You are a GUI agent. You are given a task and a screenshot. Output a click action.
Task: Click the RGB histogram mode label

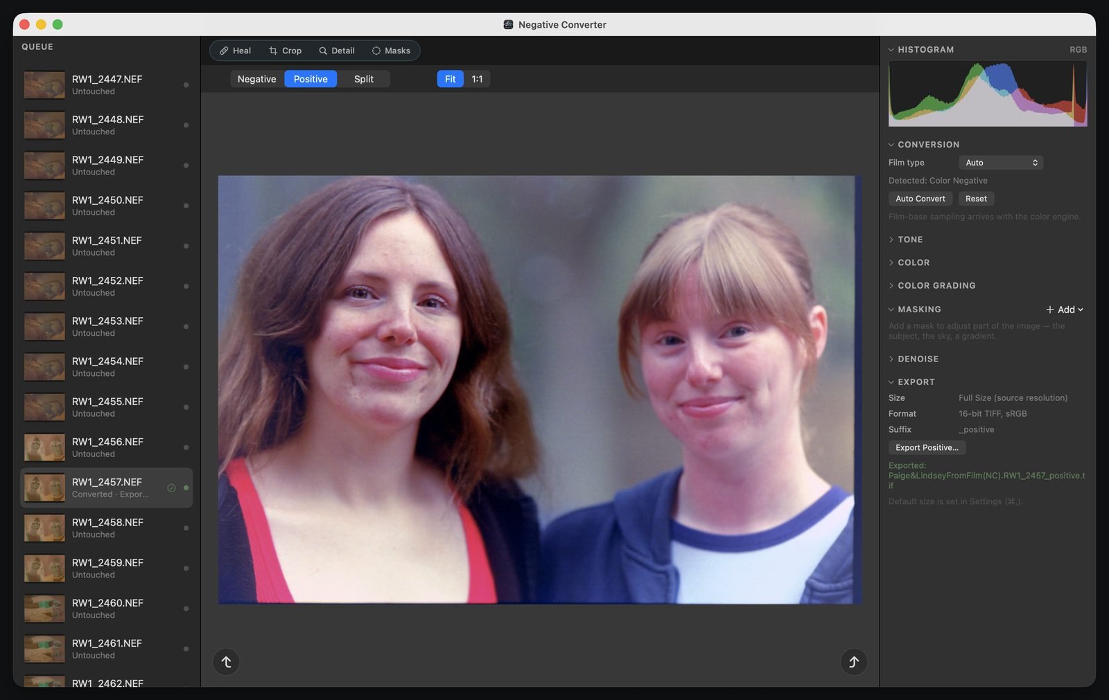click(x=1078, y=50)
